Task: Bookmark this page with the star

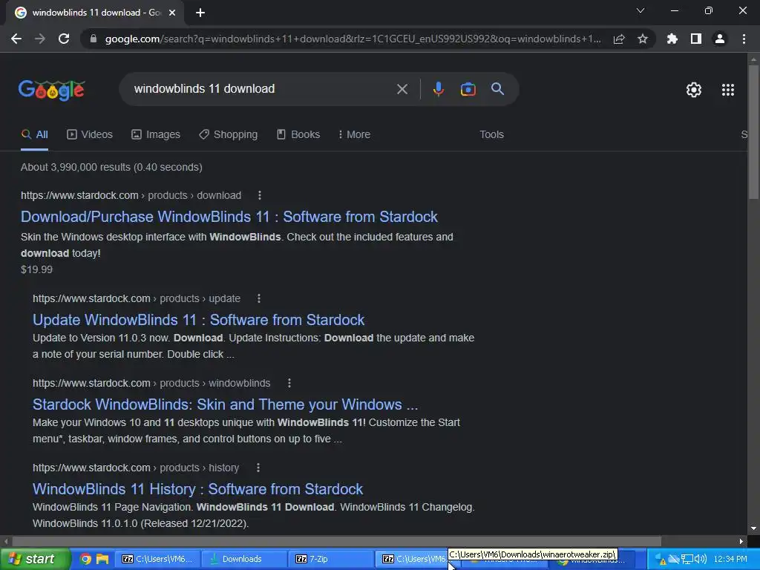Action: point(643,39)
